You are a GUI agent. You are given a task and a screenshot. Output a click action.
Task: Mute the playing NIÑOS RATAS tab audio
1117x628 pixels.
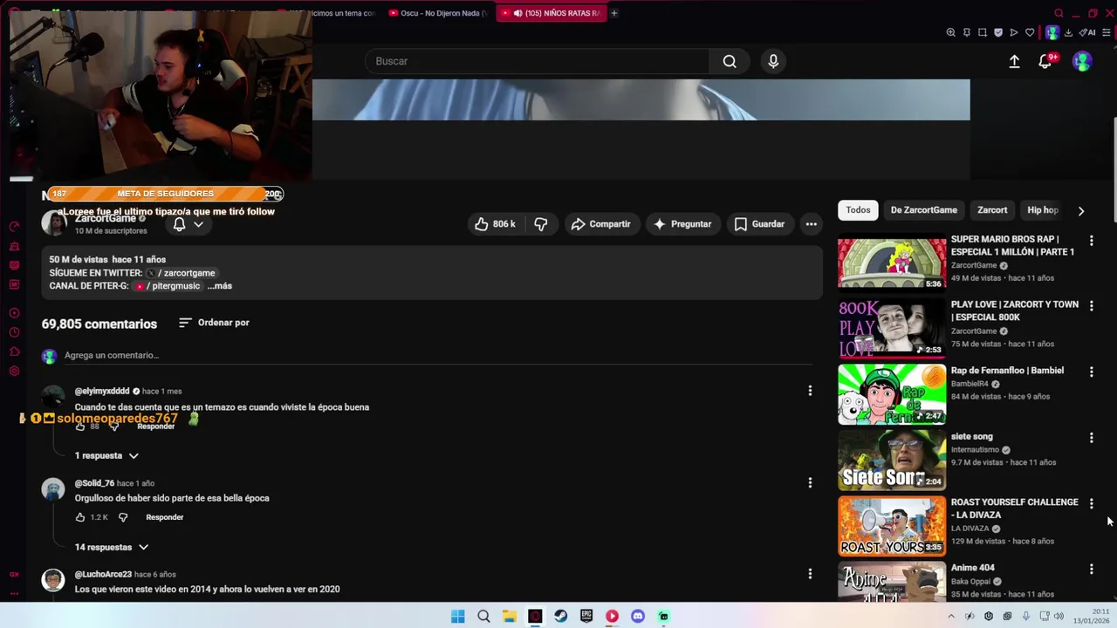518,13
